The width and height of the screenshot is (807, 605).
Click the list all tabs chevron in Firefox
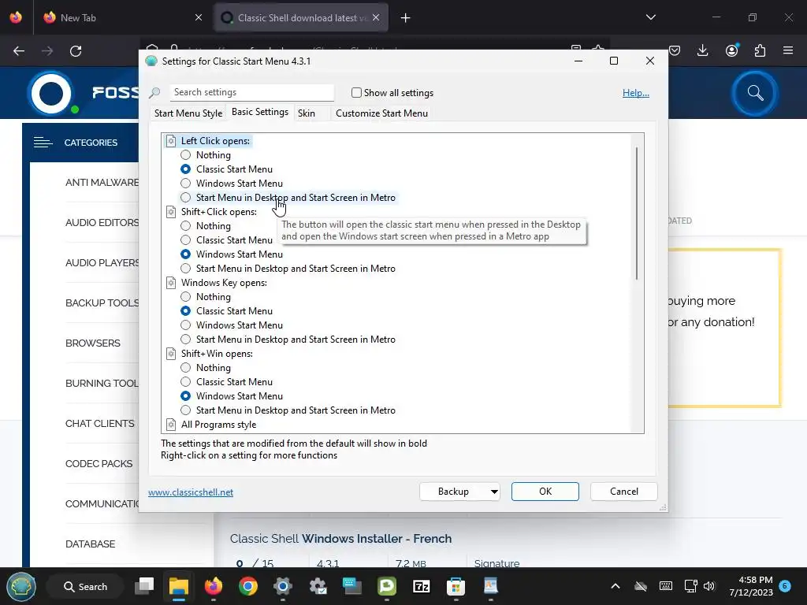point(650,17)
